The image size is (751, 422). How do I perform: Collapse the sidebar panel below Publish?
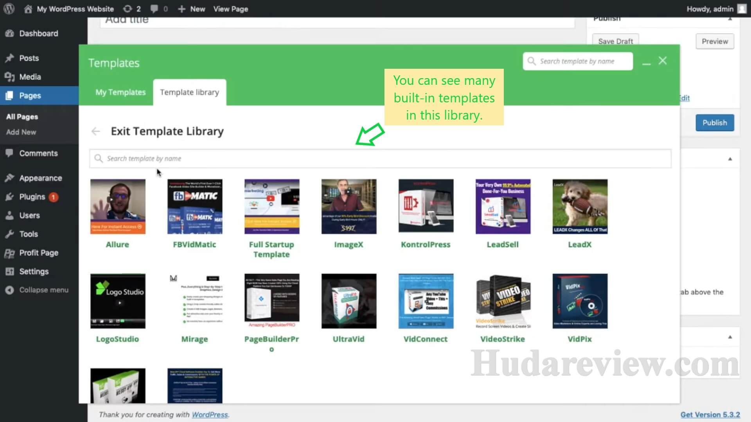(730, 159)
